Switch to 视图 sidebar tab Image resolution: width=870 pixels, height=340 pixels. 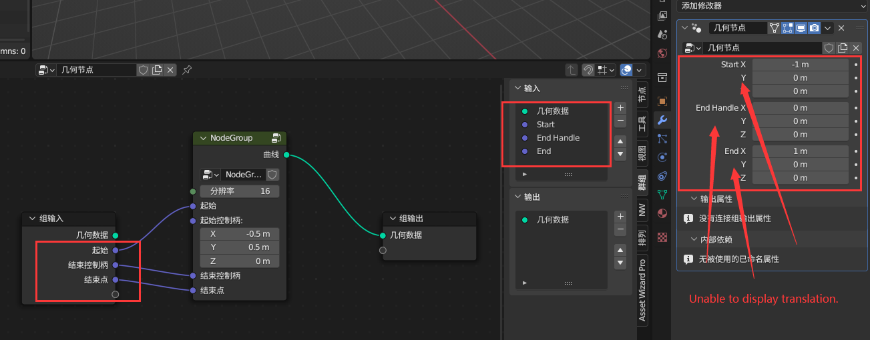coord(642,153)
